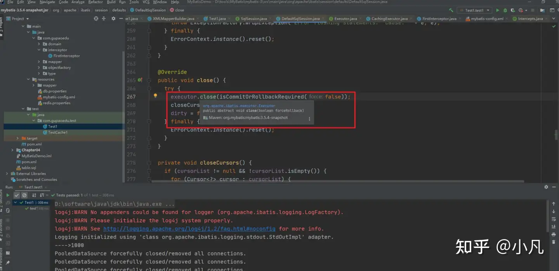Image resolution: width=559 pixels, height=271 pixels.
Task: Click the Run with Coverage icon
Action: tap(513, 10)
